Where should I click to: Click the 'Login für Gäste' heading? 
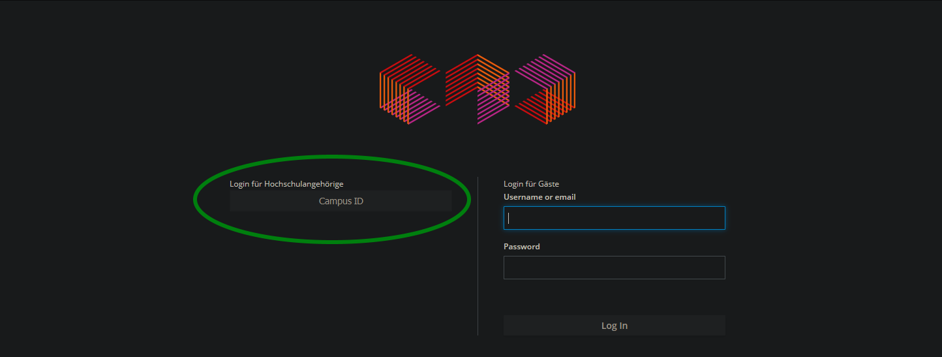pos(531,184)
